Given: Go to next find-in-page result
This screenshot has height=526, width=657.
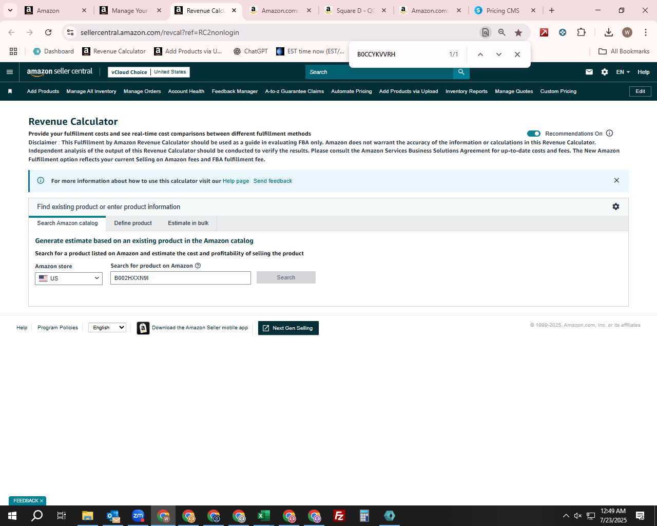Looking at the screenshot, I should pyautogui.click(x=498, y=54).
